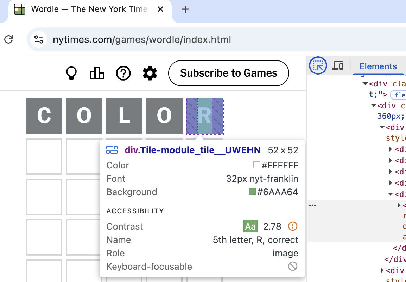This screenshot has width=406, height=282.
Task: Switch to the Elements tab
Action: (378, 66)
